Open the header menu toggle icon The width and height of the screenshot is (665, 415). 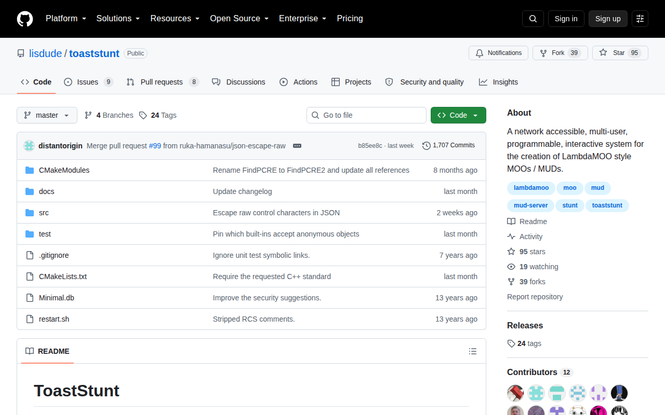click(640, 19)
